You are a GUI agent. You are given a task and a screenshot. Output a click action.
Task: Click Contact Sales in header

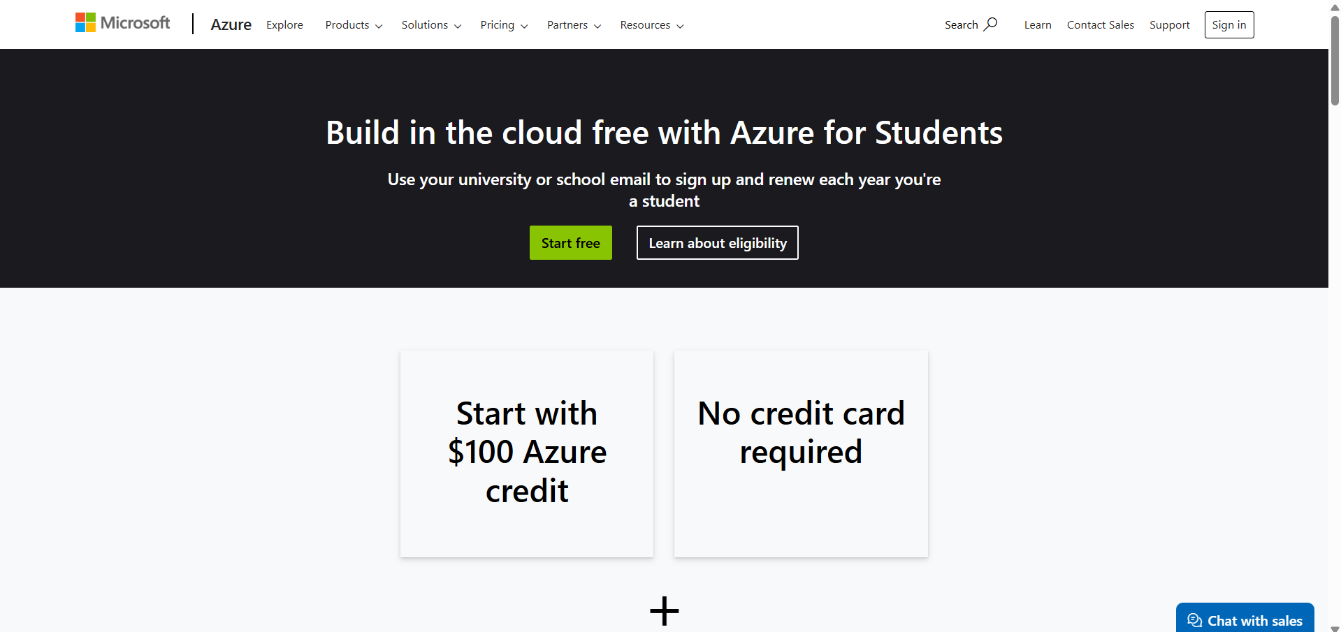coord(1100,25)
